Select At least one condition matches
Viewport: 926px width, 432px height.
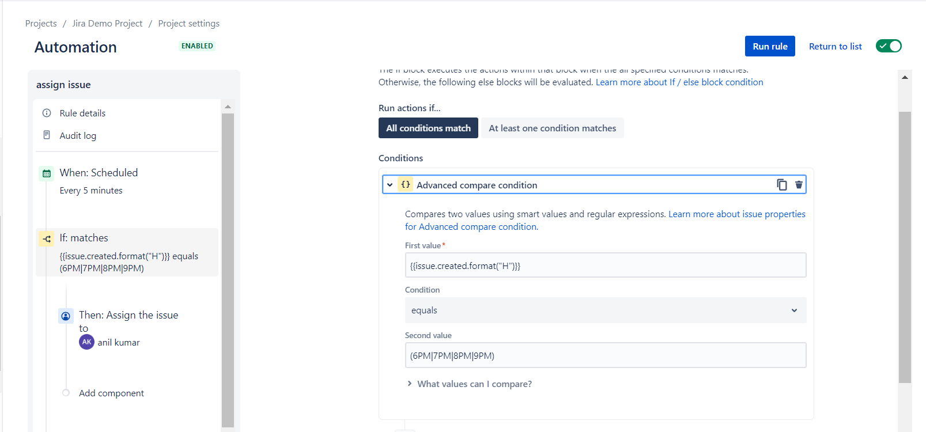[x=552, y=128]
